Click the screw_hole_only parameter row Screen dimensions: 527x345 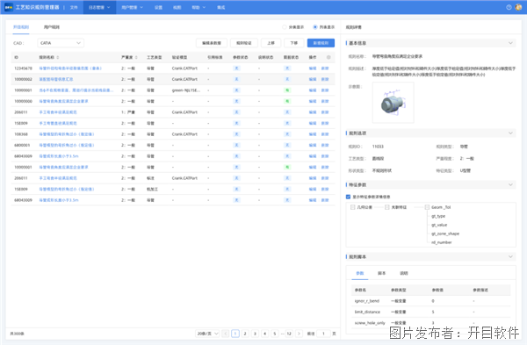tap(431, 323)
